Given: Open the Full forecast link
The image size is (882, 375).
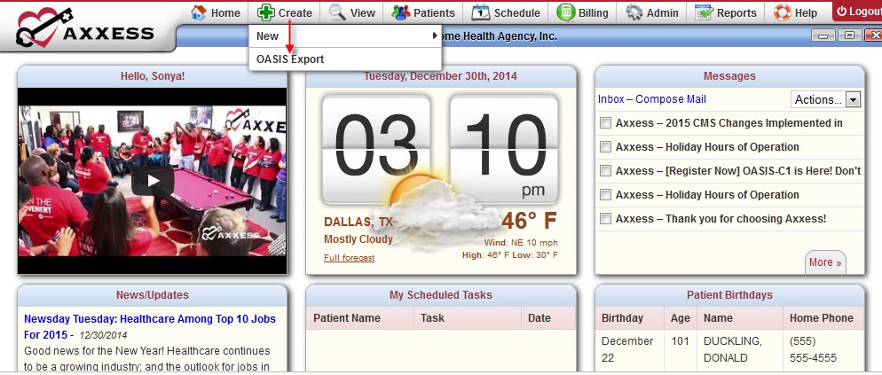Looking at the screenshot, I should pyautogui.click(x=349, y=257).
